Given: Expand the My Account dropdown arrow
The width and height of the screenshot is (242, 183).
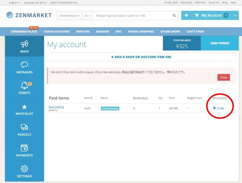Looking at the screenshot, I should pyautogui.click(x=235, y=15).
